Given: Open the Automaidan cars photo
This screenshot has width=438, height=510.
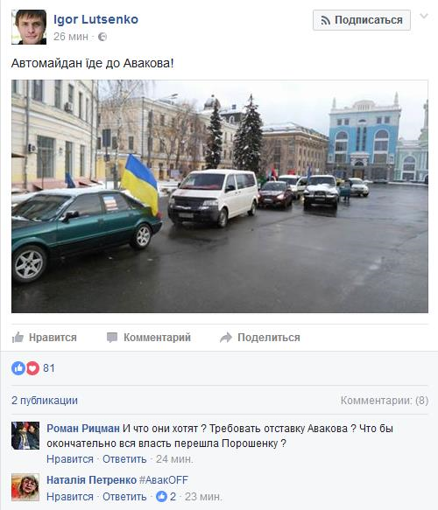Looking at the screenshot, I should (x=220, y=197).
